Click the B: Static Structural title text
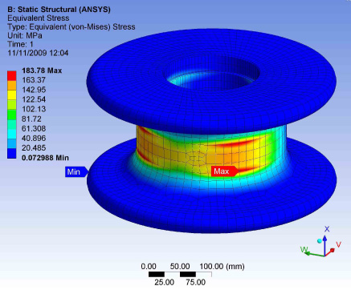The width and height of the screenshot is (351, 302). point(59,10)
